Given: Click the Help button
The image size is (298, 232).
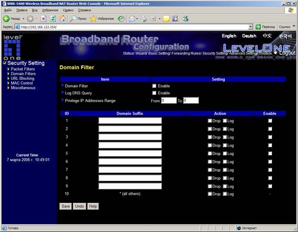Looking at the screenshot, I should tap(93, 206).
